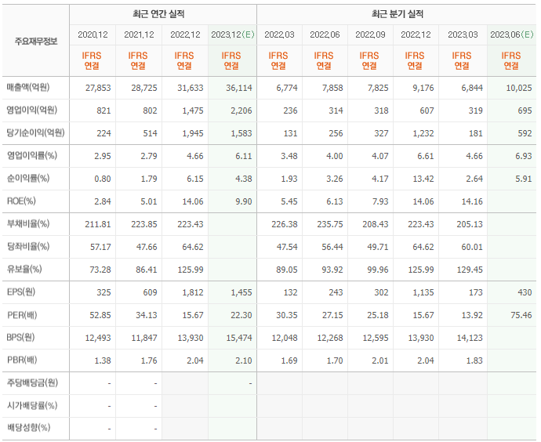Select the 주당배당금(원) row label
This screenshot has height=442, width=541.
pyautogui.click(x=32, y=383)
